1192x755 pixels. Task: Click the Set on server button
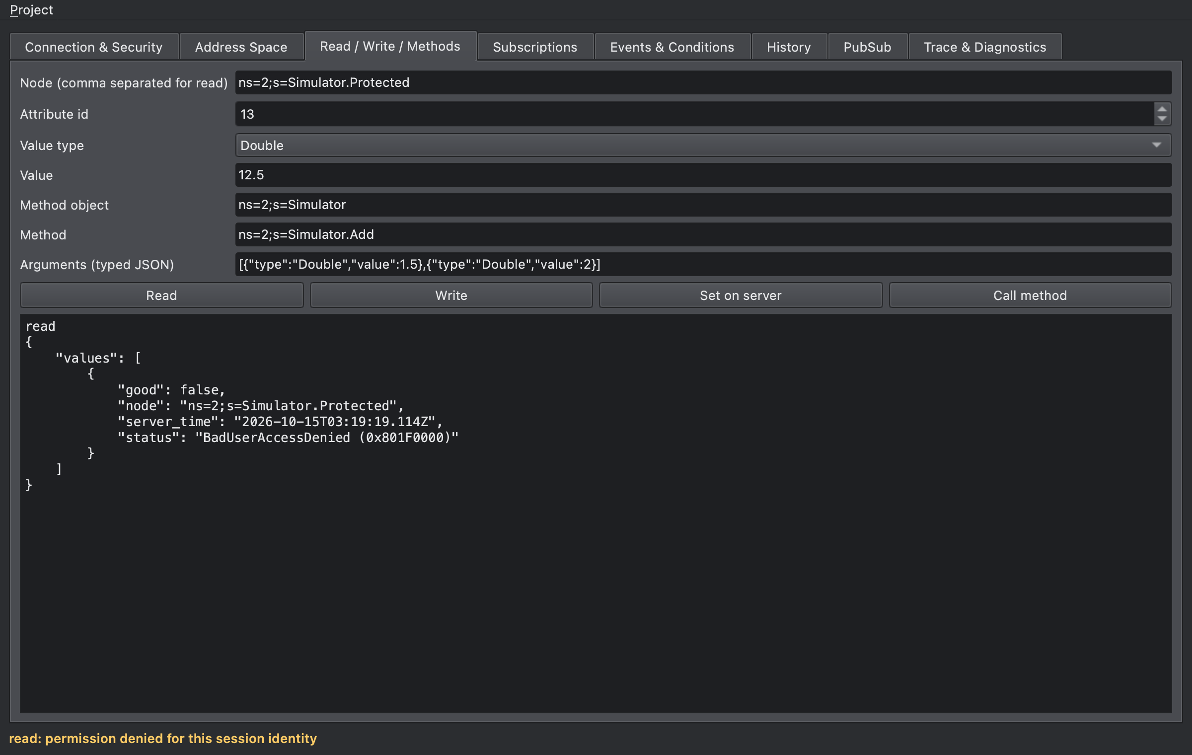click(x=741, y=296)
